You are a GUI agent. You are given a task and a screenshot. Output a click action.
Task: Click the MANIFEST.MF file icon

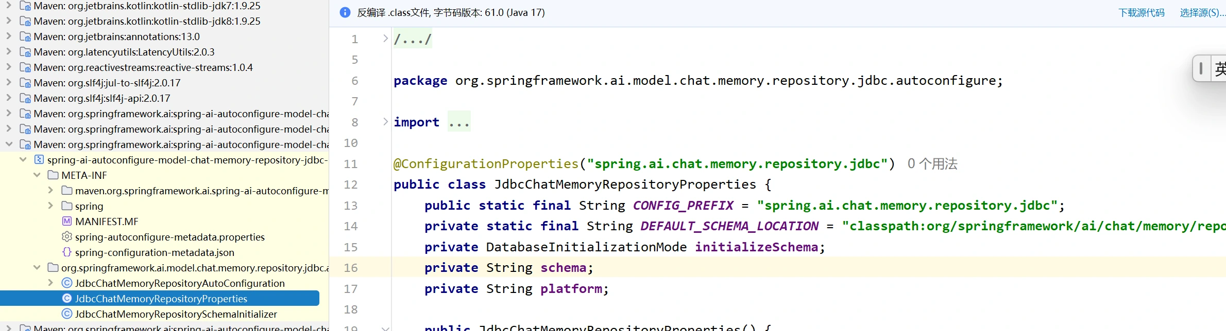(x=66, y=222)
